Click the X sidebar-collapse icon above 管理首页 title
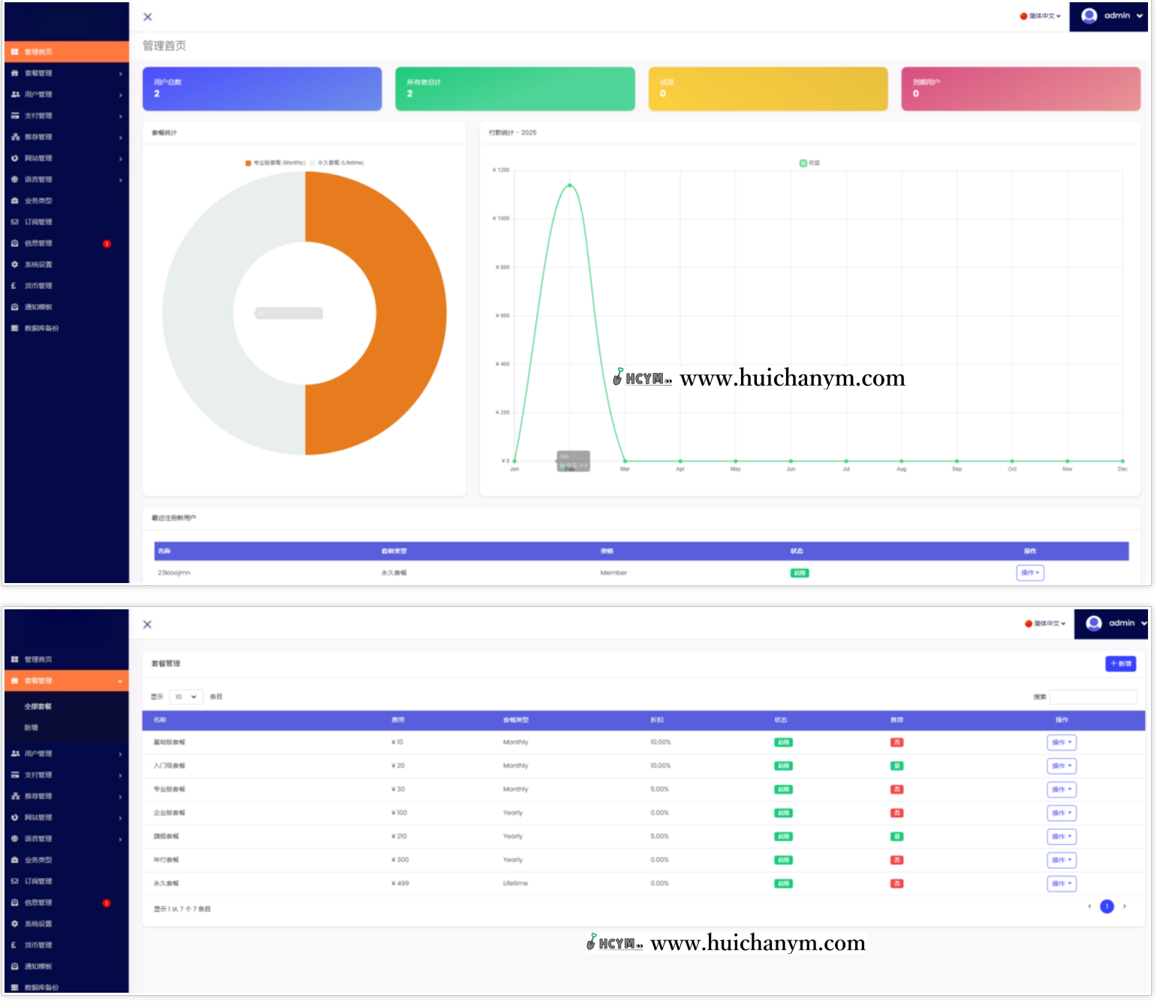1157x1001 pixels. (147, 17)
